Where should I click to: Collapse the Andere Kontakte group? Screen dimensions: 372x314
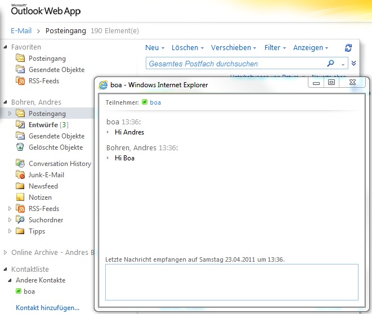(10, 280)
